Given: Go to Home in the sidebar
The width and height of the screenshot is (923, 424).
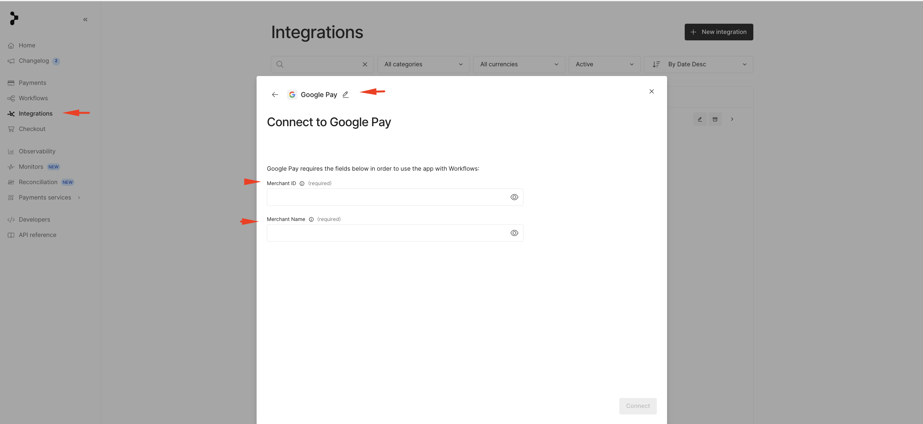Looking at the screenshot, I should point(27,45).
